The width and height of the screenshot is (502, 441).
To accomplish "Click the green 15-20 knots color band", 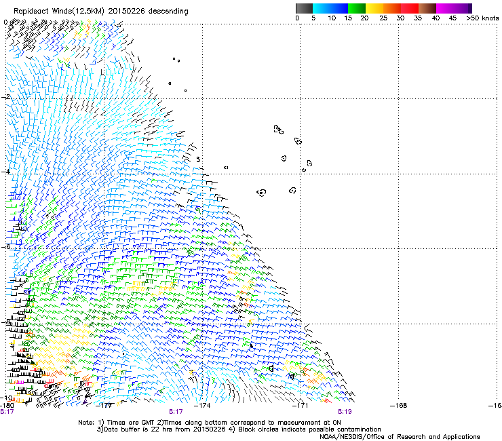I will (357, 8).
